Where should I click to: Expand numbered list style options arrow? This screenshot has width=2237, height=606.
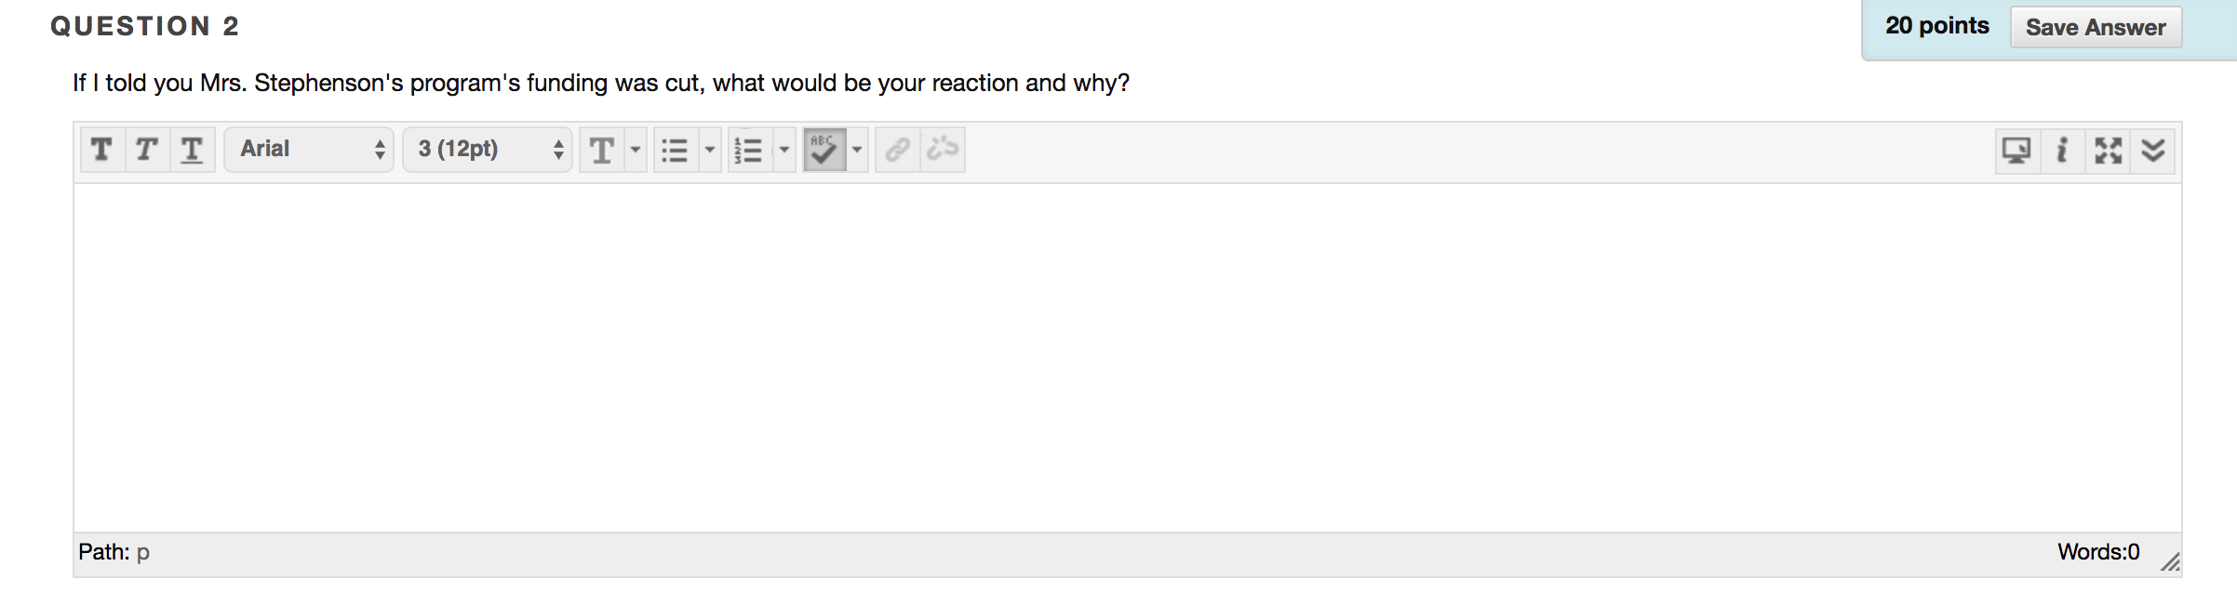click(x=784, y=150)
